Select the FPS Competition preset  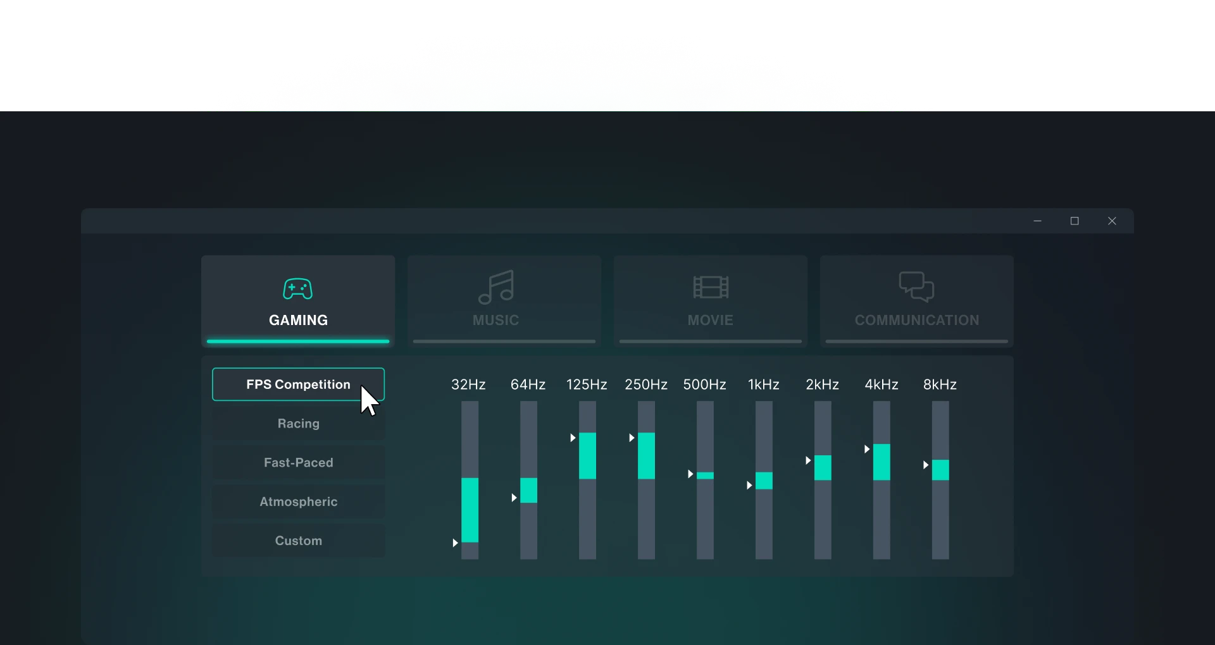[x=298, y=384]
